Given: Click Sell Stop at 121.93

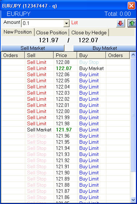Looking at the screenshot, I should pos(37,154).
